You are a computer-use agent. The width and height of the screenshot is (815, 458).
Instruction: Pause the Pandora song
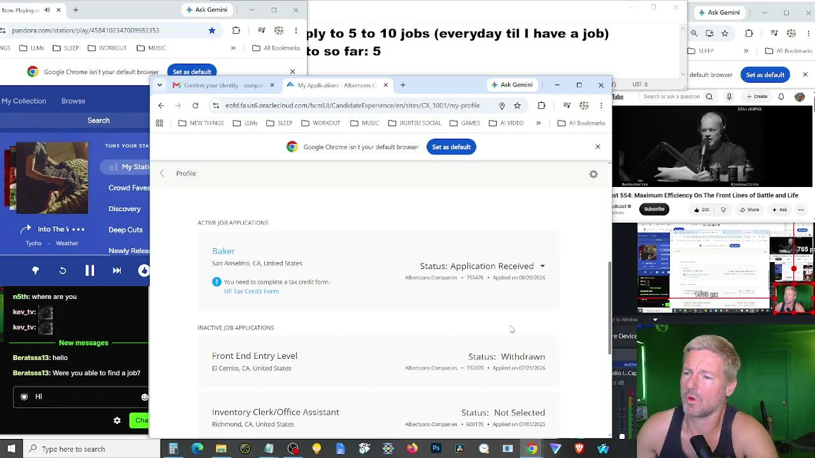90,270
